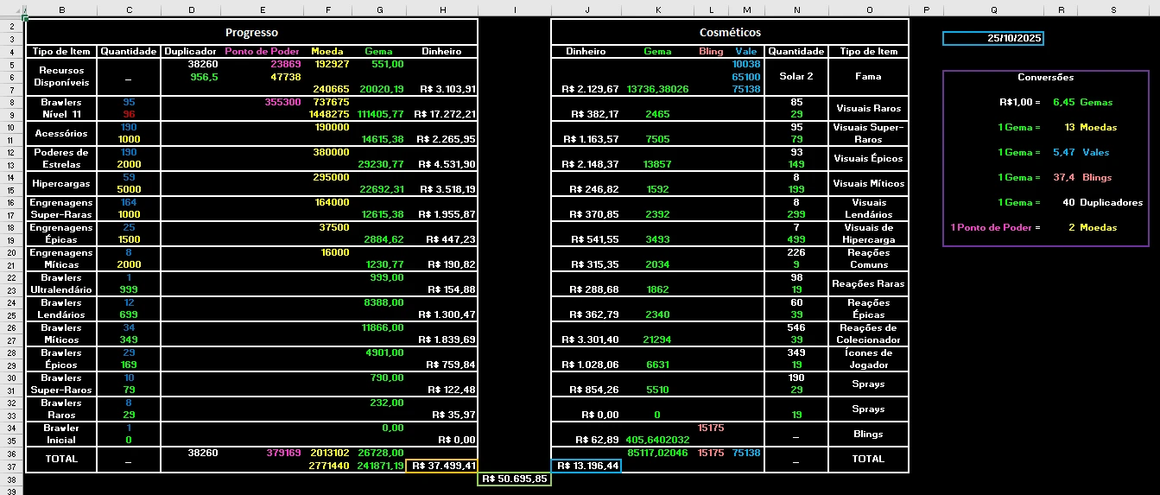Select the row 20 header
Screen dimensions: 1160x495
[x=12, y=252]
